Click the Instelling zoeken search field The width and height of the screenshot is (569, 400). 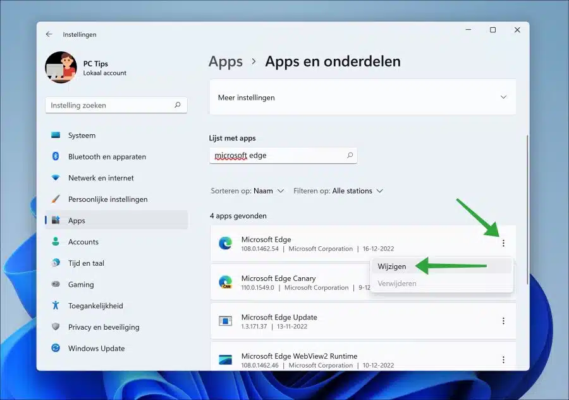(116, 105)
